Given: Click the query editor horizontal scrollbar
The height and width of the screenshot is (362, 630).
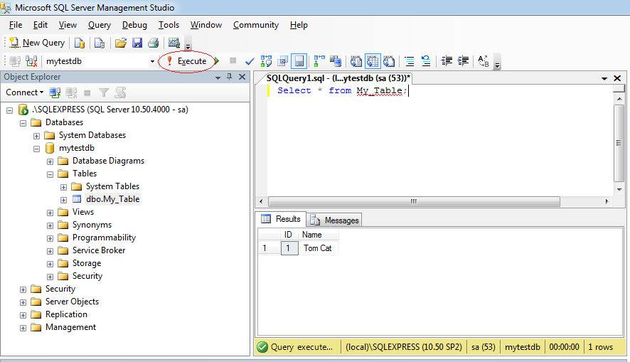Looking at the screenshot, I should (414, 201).
